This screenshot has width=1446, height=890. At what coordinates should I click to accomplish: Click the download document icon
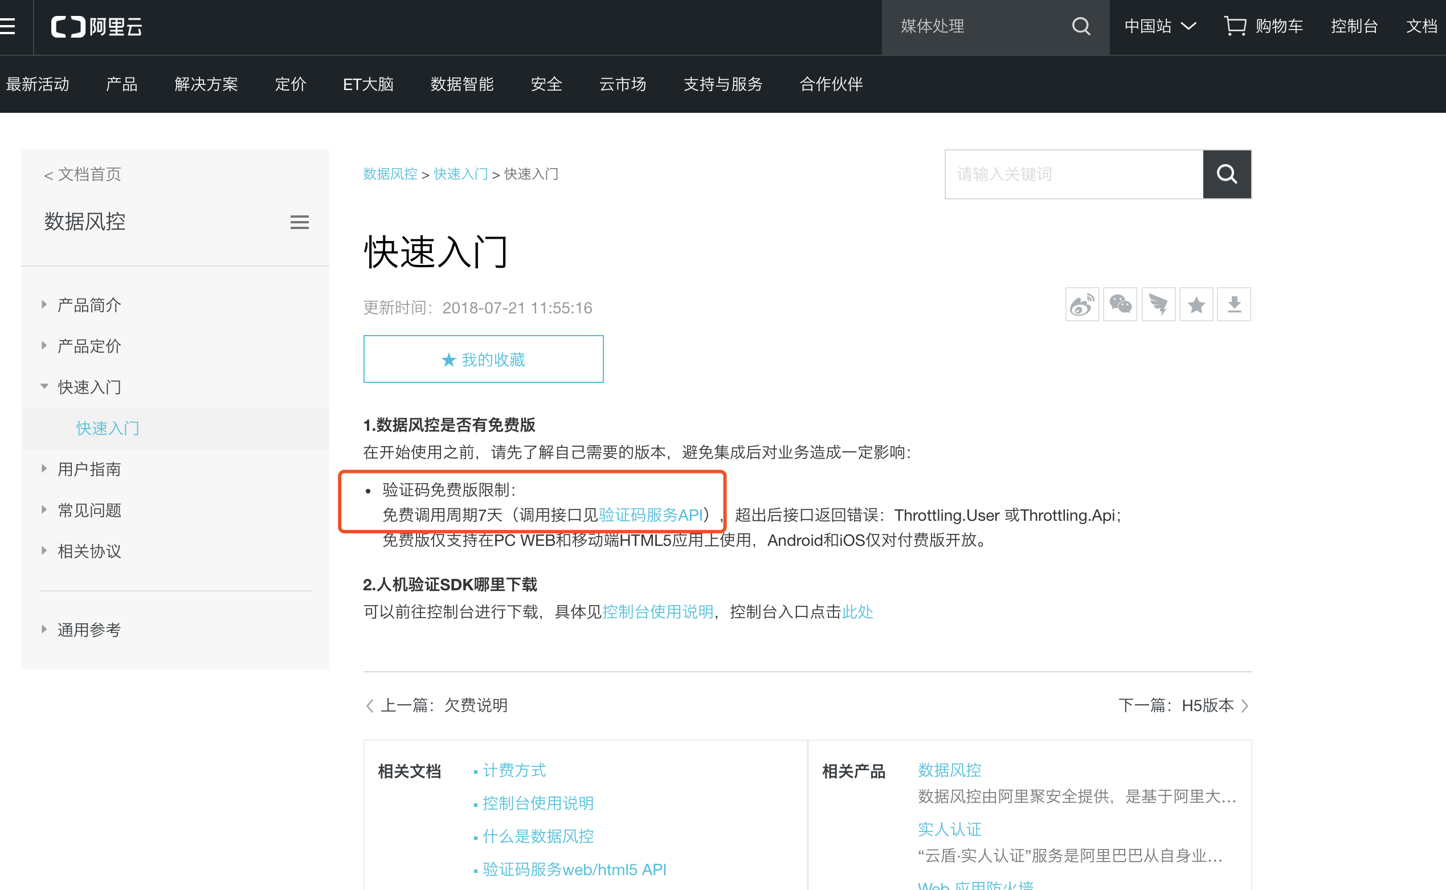tap(1234, 305)
